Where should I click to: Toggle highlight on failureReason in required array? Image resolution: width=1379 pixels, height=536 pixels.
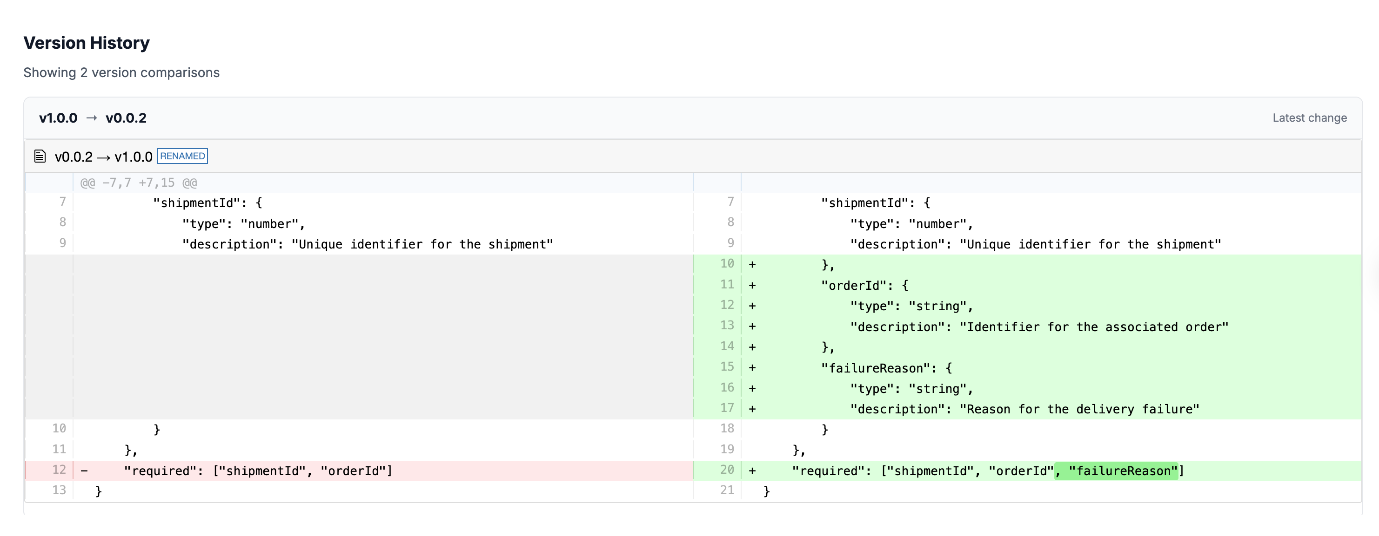tap(1117, 470)
